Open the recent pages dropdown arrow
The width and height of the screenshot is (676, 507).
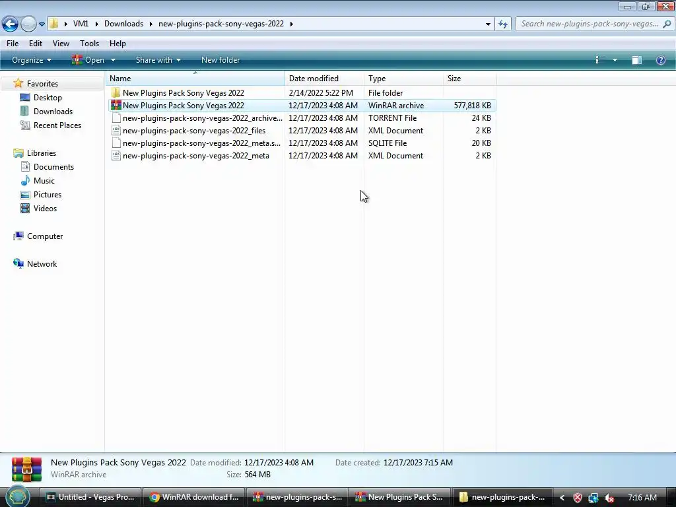pos(42,24)
